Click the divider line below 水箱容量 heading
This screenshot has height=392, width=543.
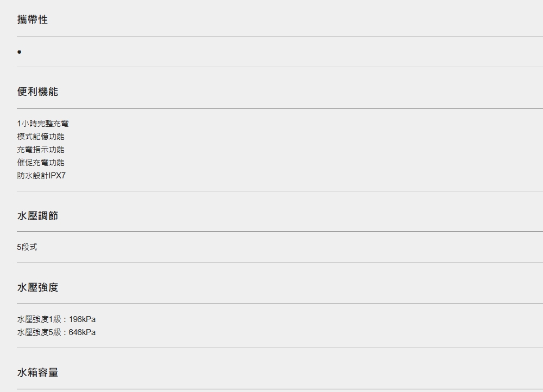click(x=280, y=389)
